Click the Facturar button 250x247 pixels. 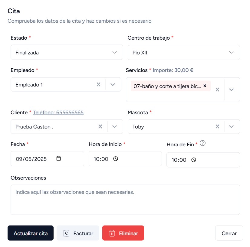78,233
